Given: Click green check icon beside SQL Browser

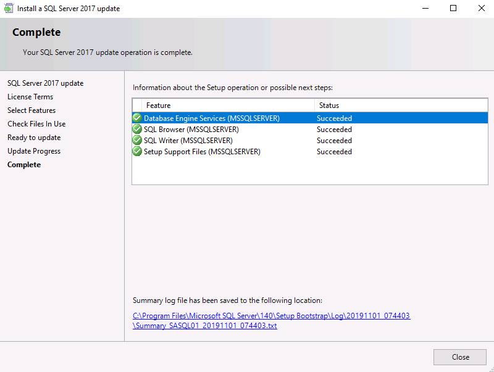Looking at the screenshot, I should (137, 129).
